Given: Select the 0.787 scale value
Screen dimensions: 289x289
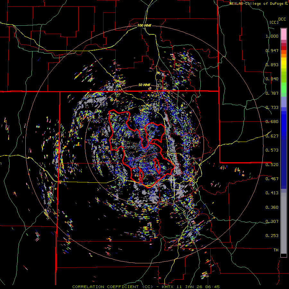Looking at the screenshot, I should (272, 93).
